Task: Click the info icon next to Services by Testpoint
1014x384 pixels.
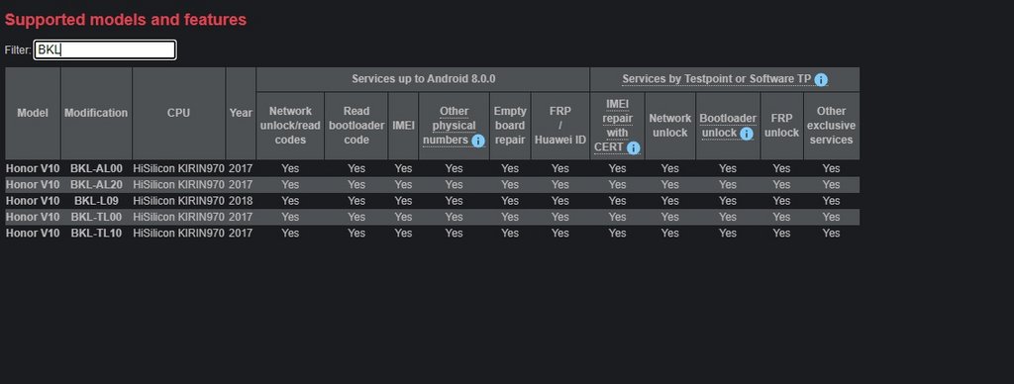Action: click(x=821, y=79)
